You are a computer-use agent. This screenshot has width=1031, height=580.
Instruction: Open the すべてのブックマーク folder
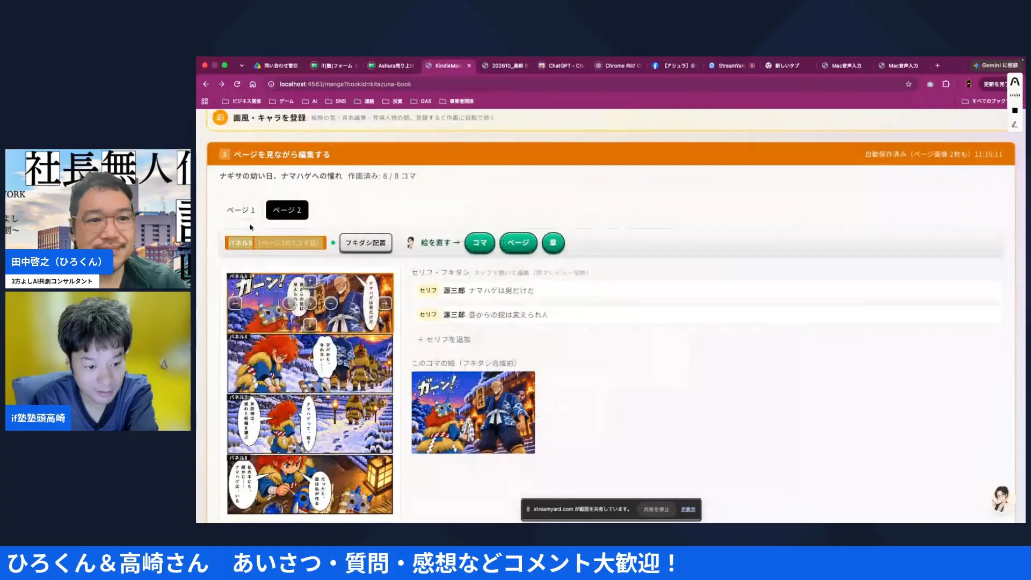(983, 101)
